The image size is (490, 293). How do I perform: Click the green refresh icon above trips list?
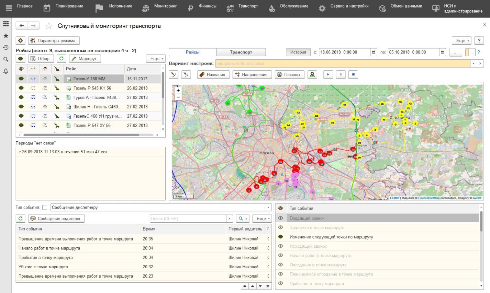(61, 59)
